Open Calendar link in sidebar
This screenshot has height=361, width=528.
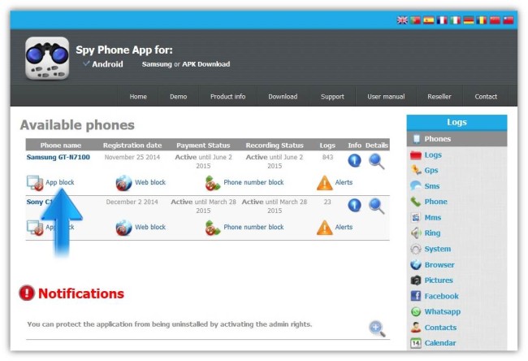coord(440,343)
